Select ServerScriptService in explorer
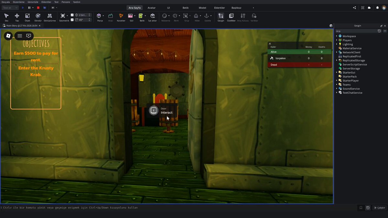This screenshot has width=388, height=218. point(355,64)
